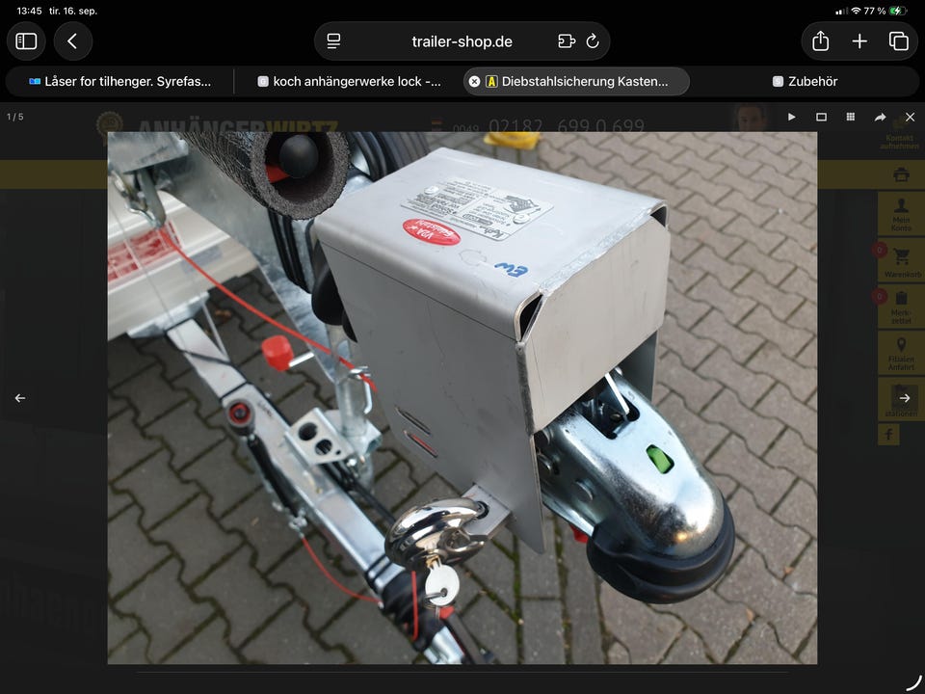925x694 pixels.
Task: Open Filialen Anfahrt location link
Action: tap(901, 353)
